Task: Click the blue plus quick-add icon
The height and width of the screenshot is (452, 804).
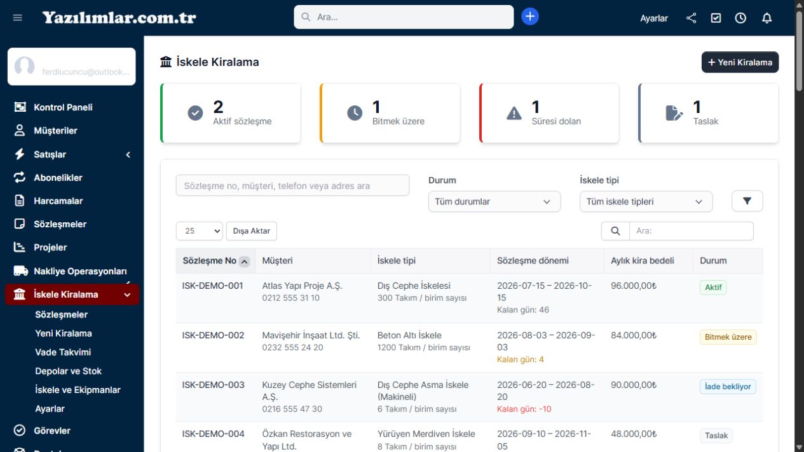Action: (530, 17)
